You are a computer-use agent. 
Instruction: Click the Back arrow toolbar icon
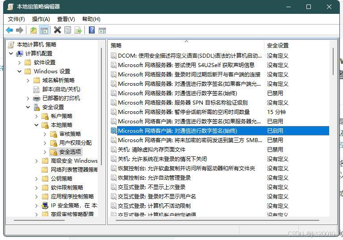[9, 30]
